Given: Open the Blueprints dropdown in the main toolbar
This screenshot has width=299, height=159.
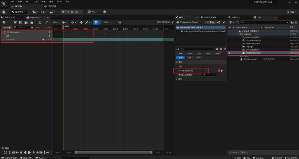Looking at the screenshot, I should click(x=43, y=12).
